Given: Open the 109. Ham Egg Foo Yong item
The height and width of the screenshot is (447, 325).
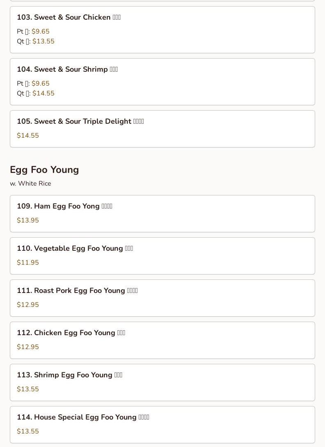Looking at the screenshot, I should coord(64,206).
